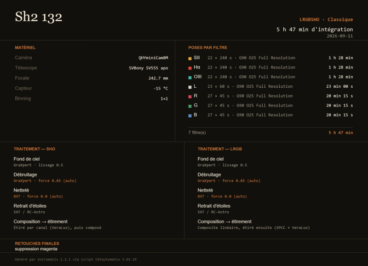
Task: Click the Hα red color swatch
Action: pos(190,68)
